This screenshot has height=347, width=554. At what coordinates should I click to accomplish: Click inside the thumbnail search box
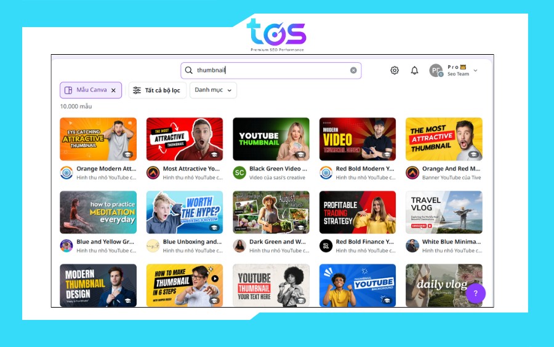pos(271,70)
